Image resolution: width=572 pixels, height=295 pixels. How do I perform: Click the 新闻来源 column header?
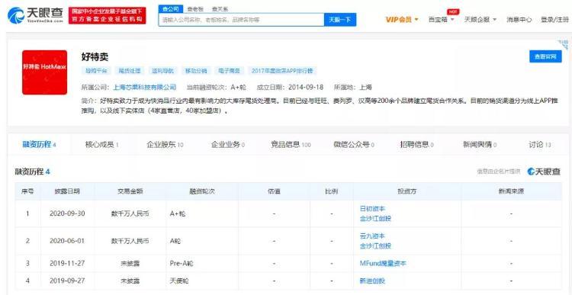[x=511, y=191]
